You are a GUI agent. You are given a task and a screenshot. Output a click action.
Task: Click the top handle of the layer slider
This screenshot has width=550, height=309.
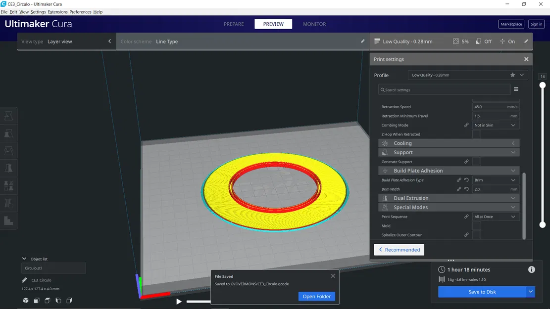click(x=542, y=85)
